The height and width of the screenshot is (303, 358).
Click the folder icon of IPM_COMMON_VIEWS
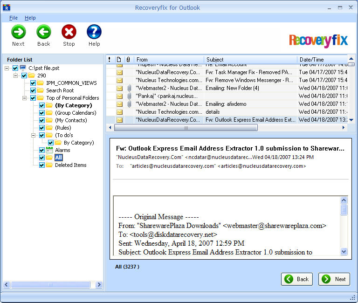(41, 83)
